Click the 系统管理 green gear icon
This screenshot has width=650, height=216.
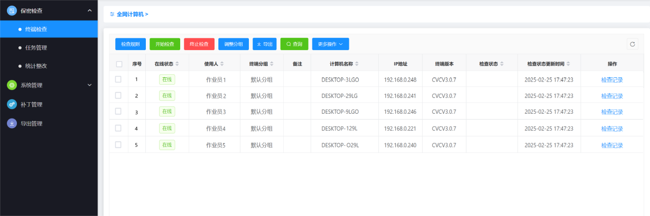pos(12,85)
